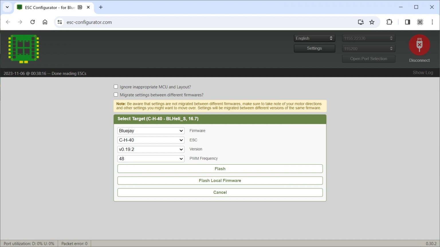Open the serial port 1155:22336 dropdown
Image resolution: width=440 pixels, height=247 pixels.
click(x=369, y=38)
